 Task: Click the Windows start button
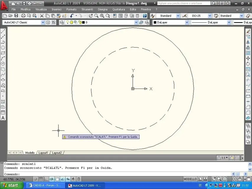(x=12, y=185)
